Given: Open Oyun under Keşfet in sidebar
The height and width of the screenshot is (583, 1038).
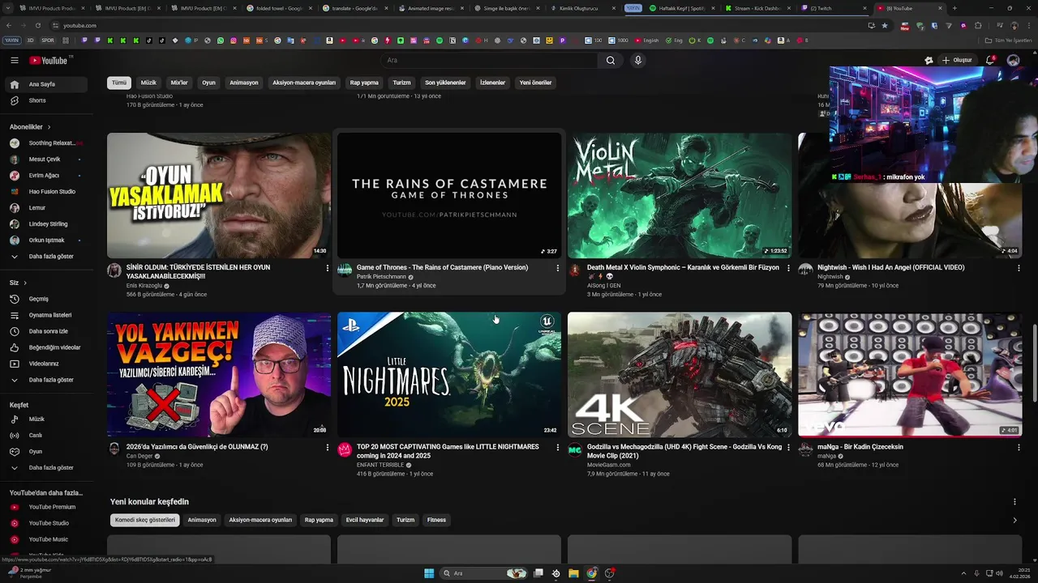Looking at the screenshot, I should 47,452.
